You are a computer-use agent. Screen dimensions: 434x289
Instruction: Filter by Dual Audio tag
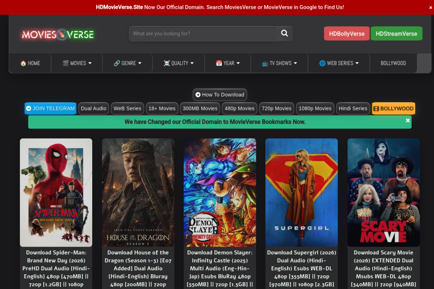[x=94, y=108]
